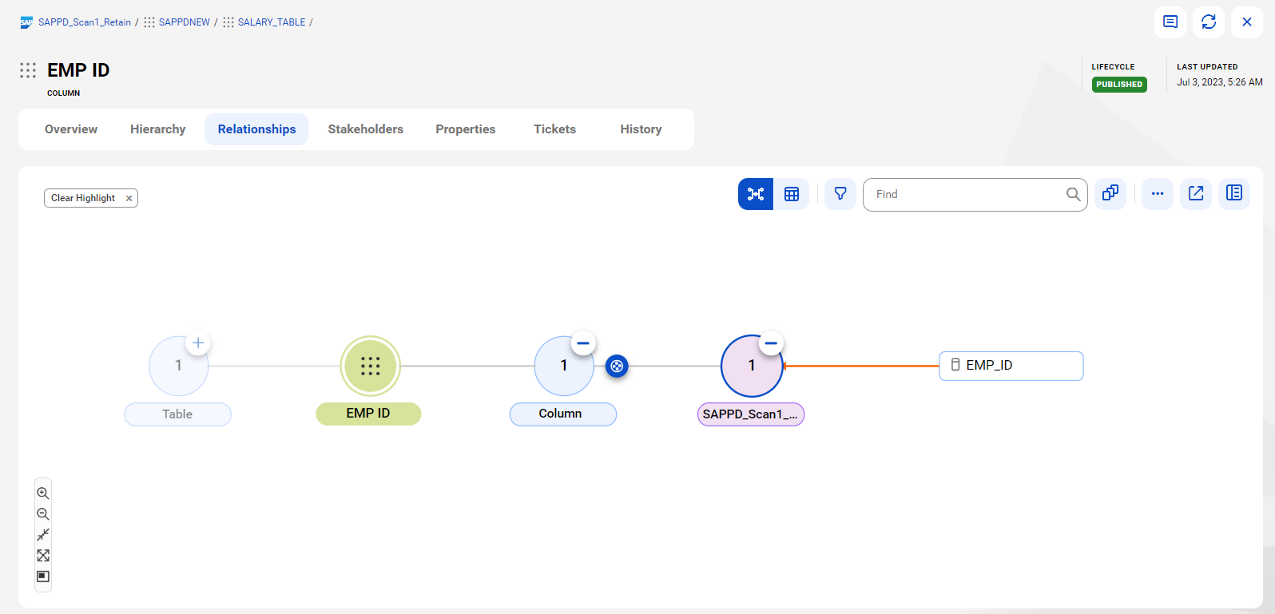This screenshot has height=614, width=1275.
Task: Zoom in on the relationship diagram
Action: pos(43,493)
